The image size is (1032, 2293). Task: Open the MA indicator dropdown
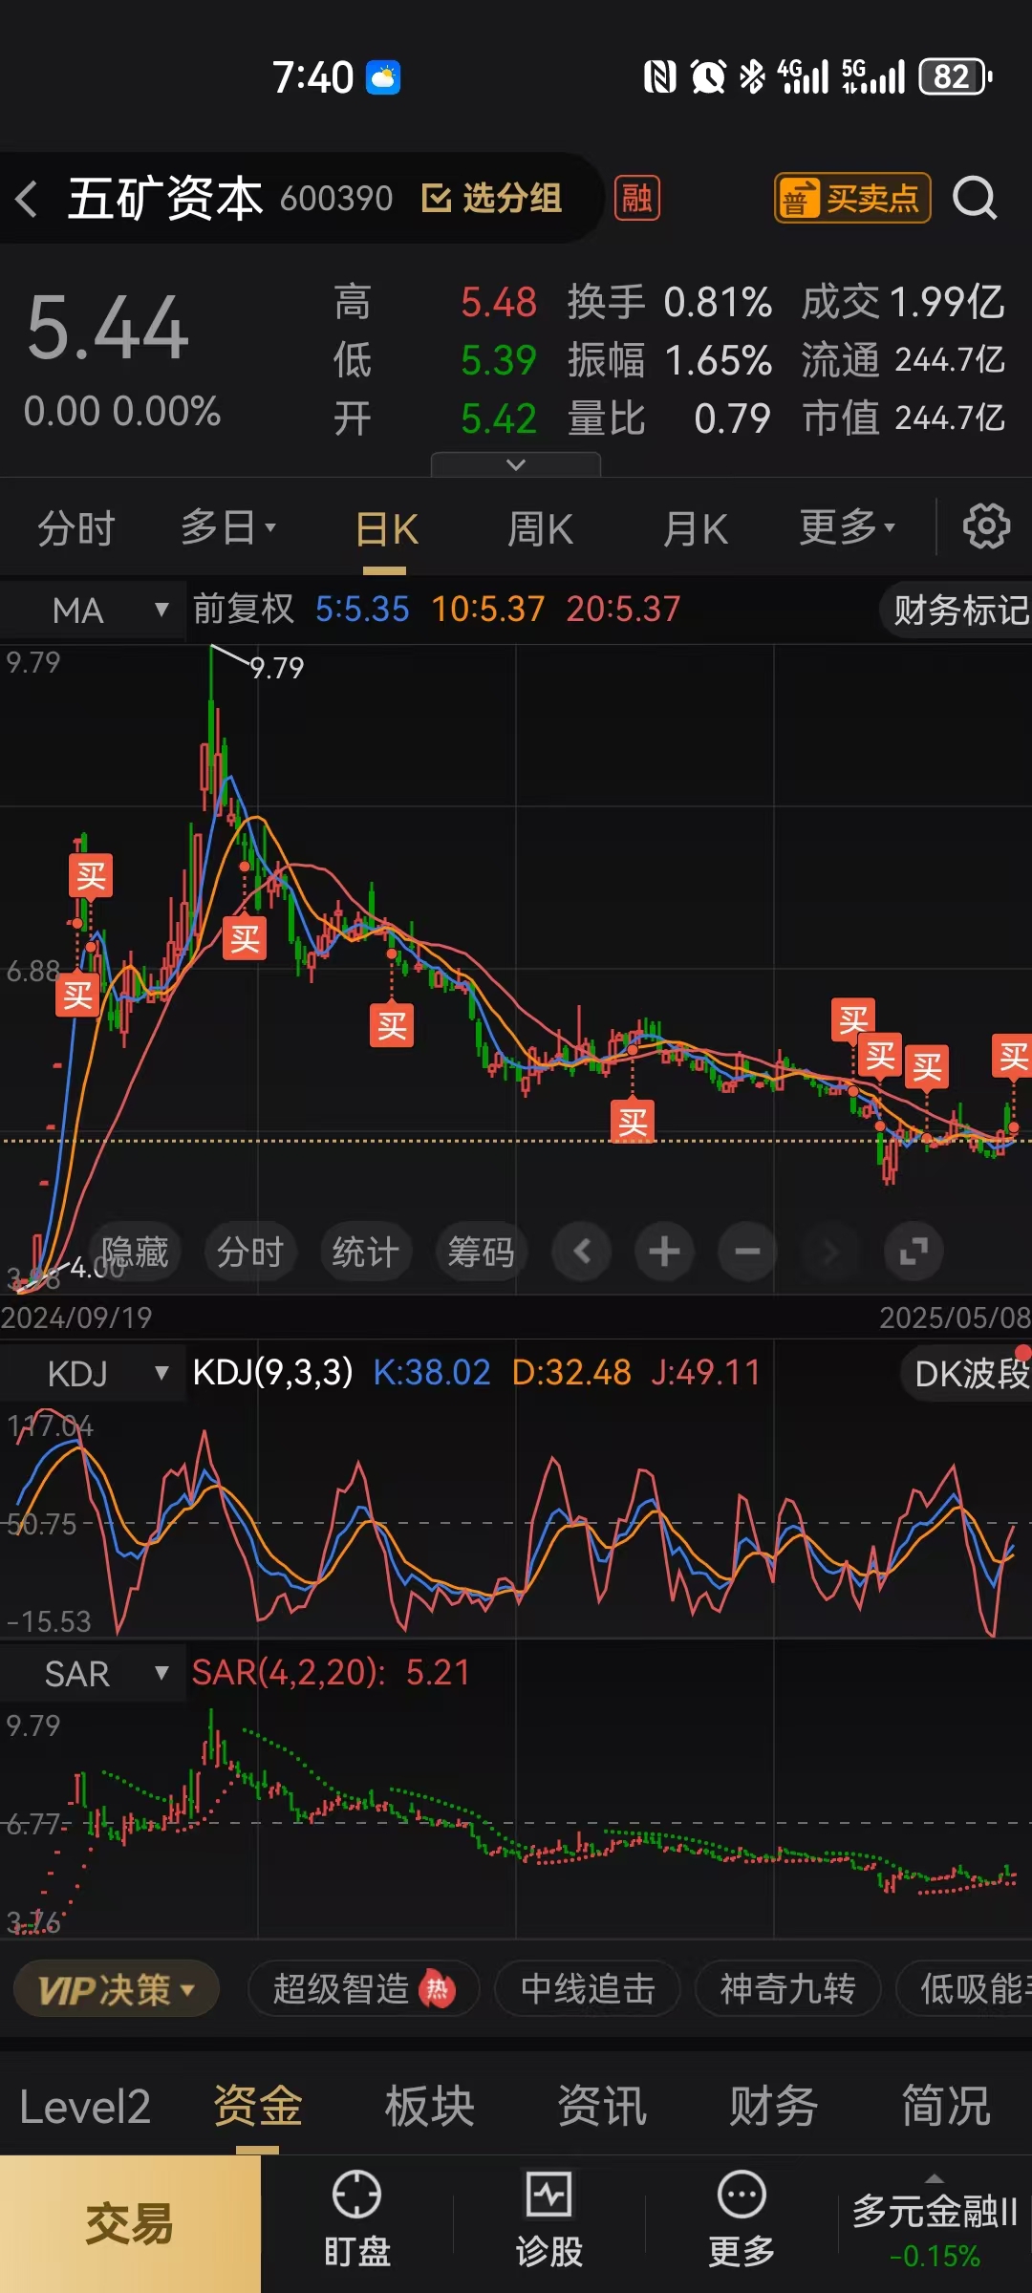(x=93, y=610)
